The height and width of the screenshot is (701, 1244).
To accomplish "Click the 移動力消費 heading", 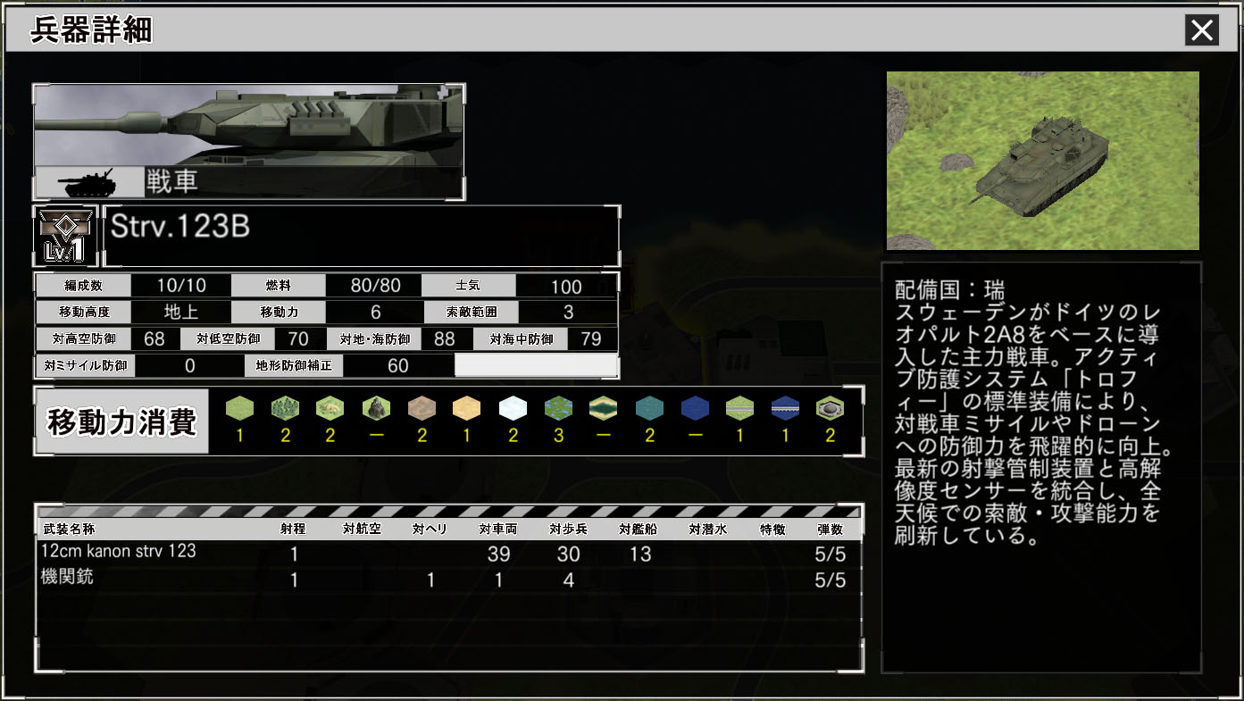I will pyautogui.click(x=122, y=421).
